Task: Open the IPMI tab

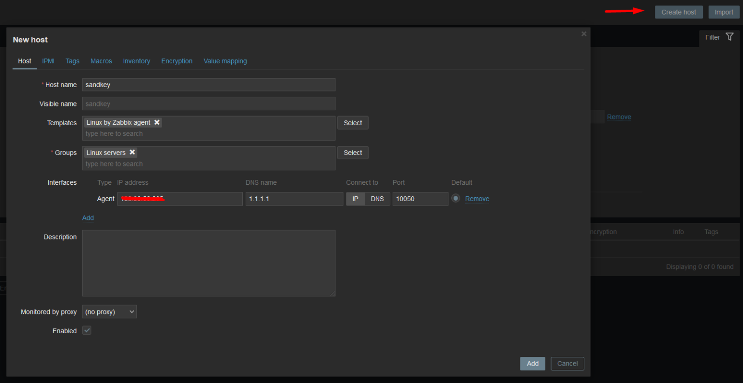Action: coord(48,61)
